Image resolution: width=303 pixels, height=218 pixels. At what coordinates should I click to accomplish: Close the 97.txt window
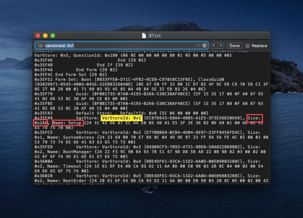coord(38,36)
